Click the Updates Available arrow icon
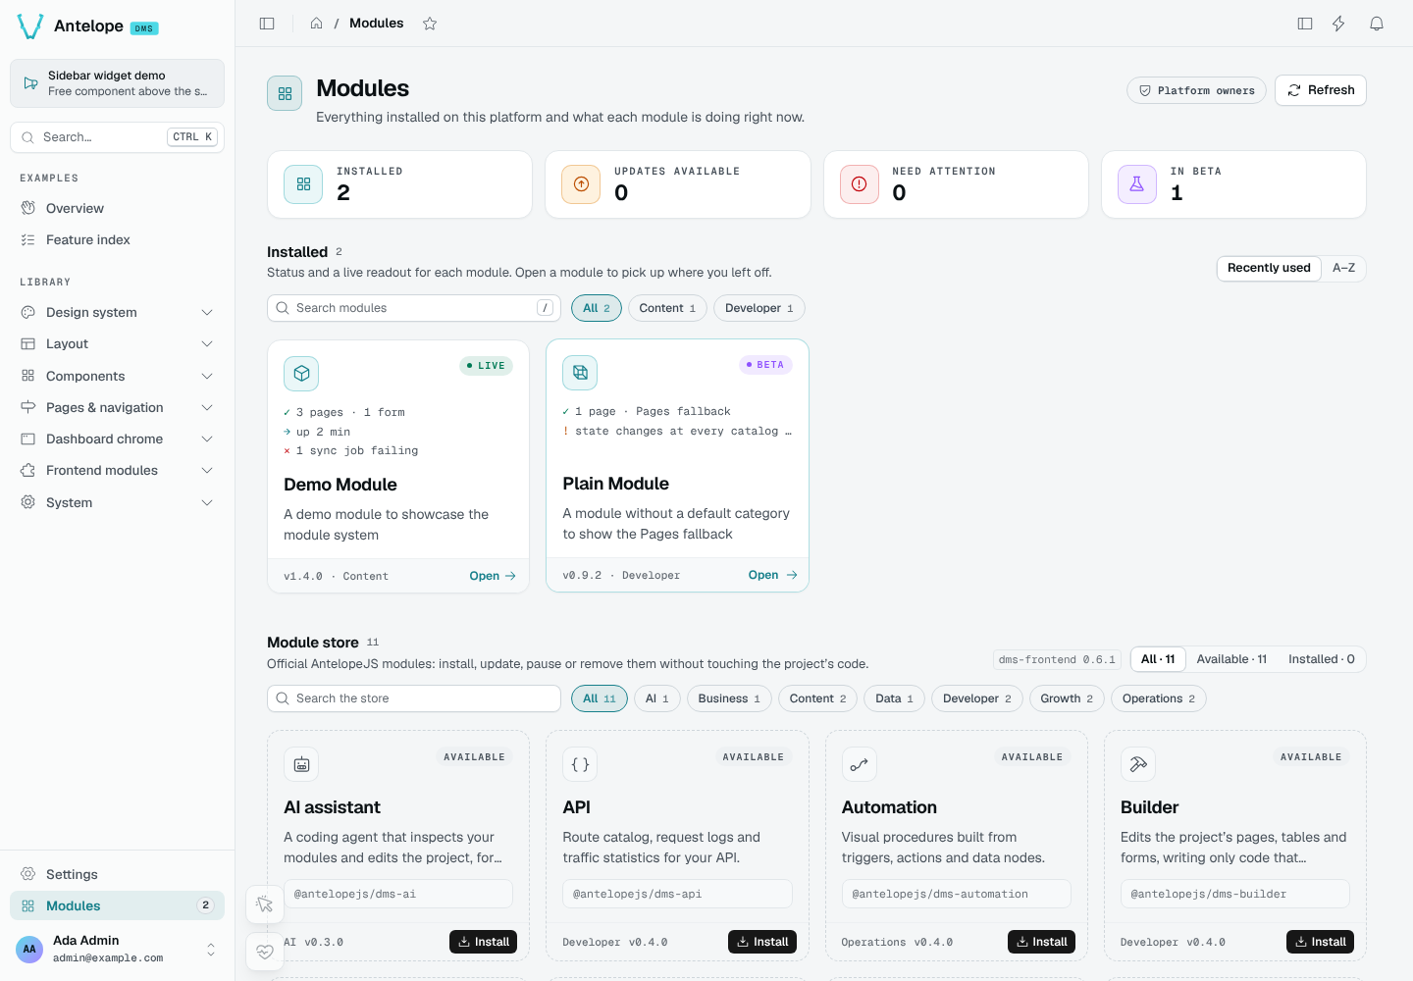This screenshot has width=1413, height=981. (x=581, y=184)
